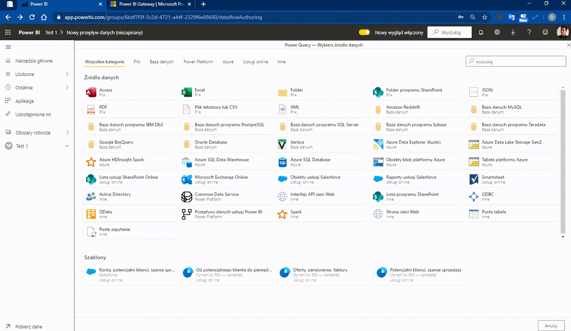Select Azure Data Lake Storage Gen2 icon
This screenshot has height=331, width=571.
[x=474, y=144]
